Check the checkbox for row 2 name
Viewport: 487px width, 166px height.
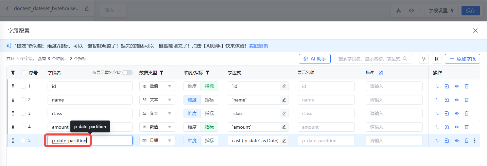point(23,100)
